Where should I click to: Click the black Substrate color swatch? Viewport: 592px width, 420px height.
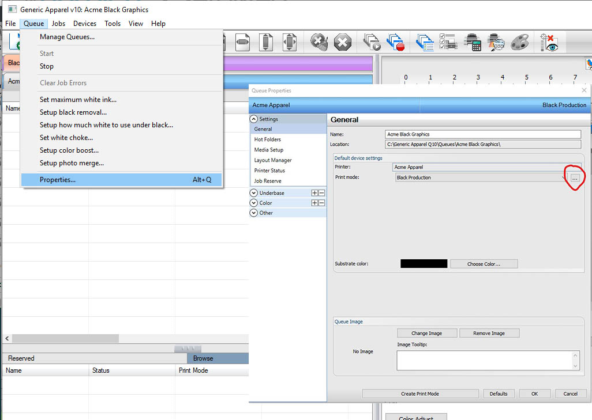tap(424, 264)
